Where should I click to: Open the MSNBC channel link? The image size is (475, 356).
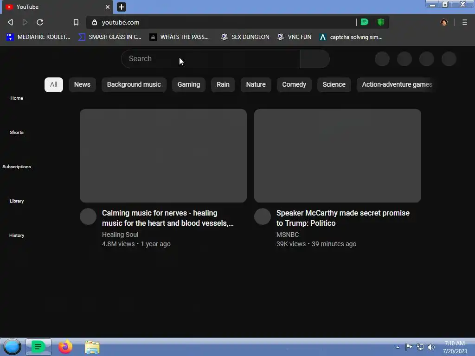point(288,235)
